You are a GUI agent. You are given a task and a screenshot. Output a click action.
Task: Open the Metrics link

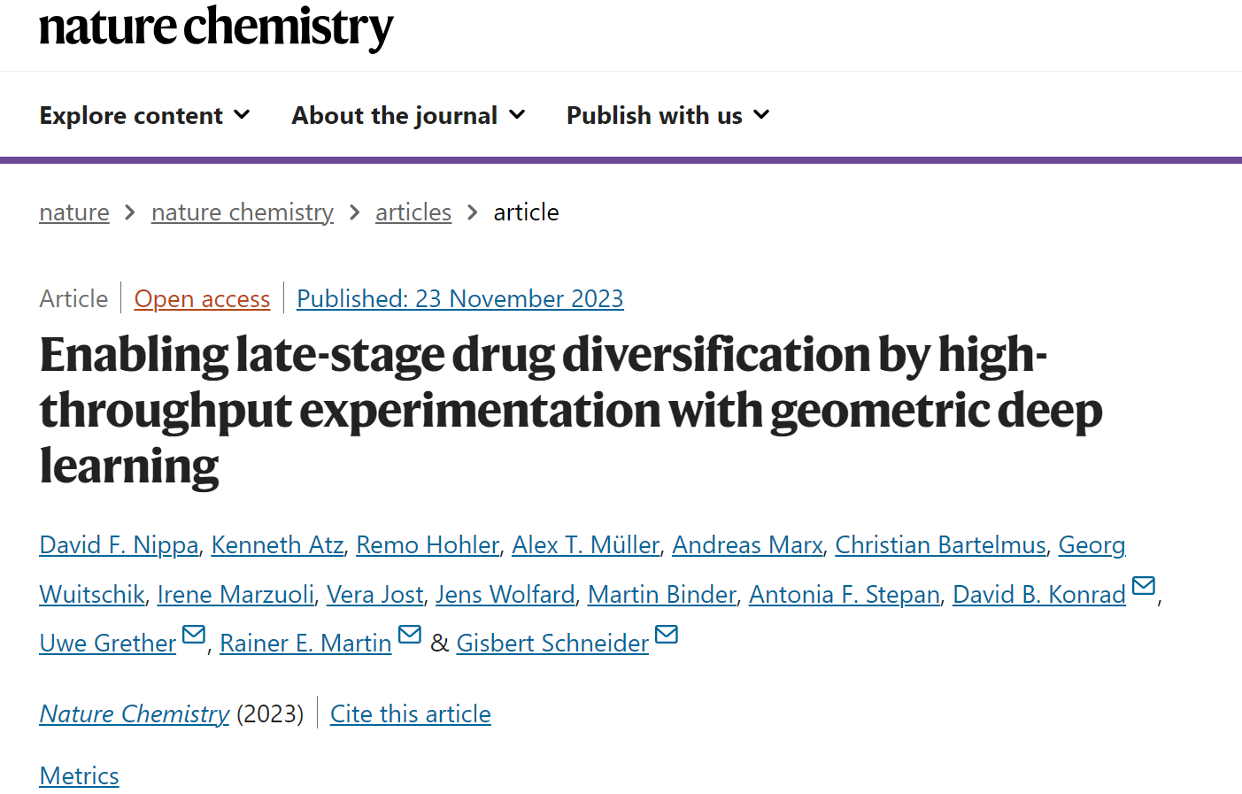point(79,776)
